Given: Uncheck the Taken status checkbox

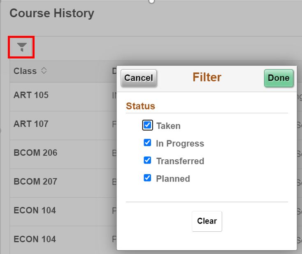Looking at the screenshot, I should point(148,125).
